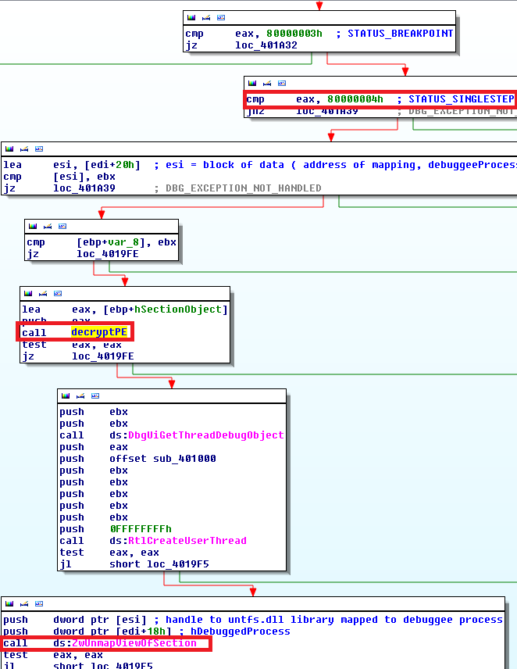
Task: Select the '[edi+20h]' operand
Action: pyautogui.click(x=112, y=165)
